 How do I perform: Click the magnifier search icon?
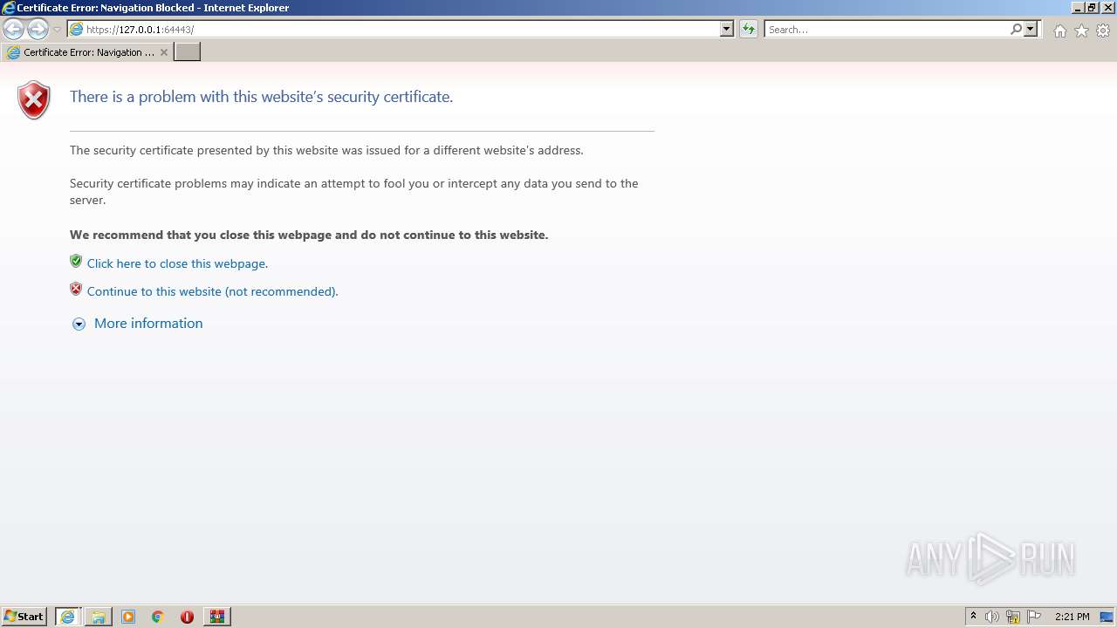click(x=1016, y=29)
